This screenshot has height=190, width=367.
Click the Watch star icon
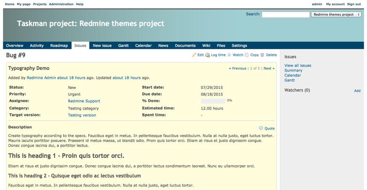pos(229,55)
